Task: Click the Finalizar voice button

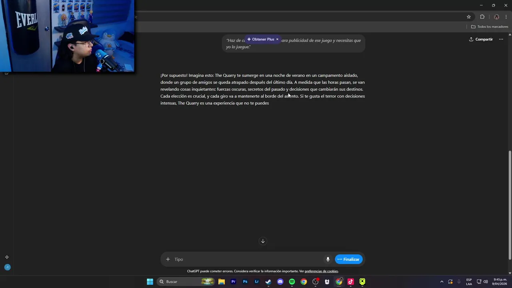Action: click(x=349, y=259)
